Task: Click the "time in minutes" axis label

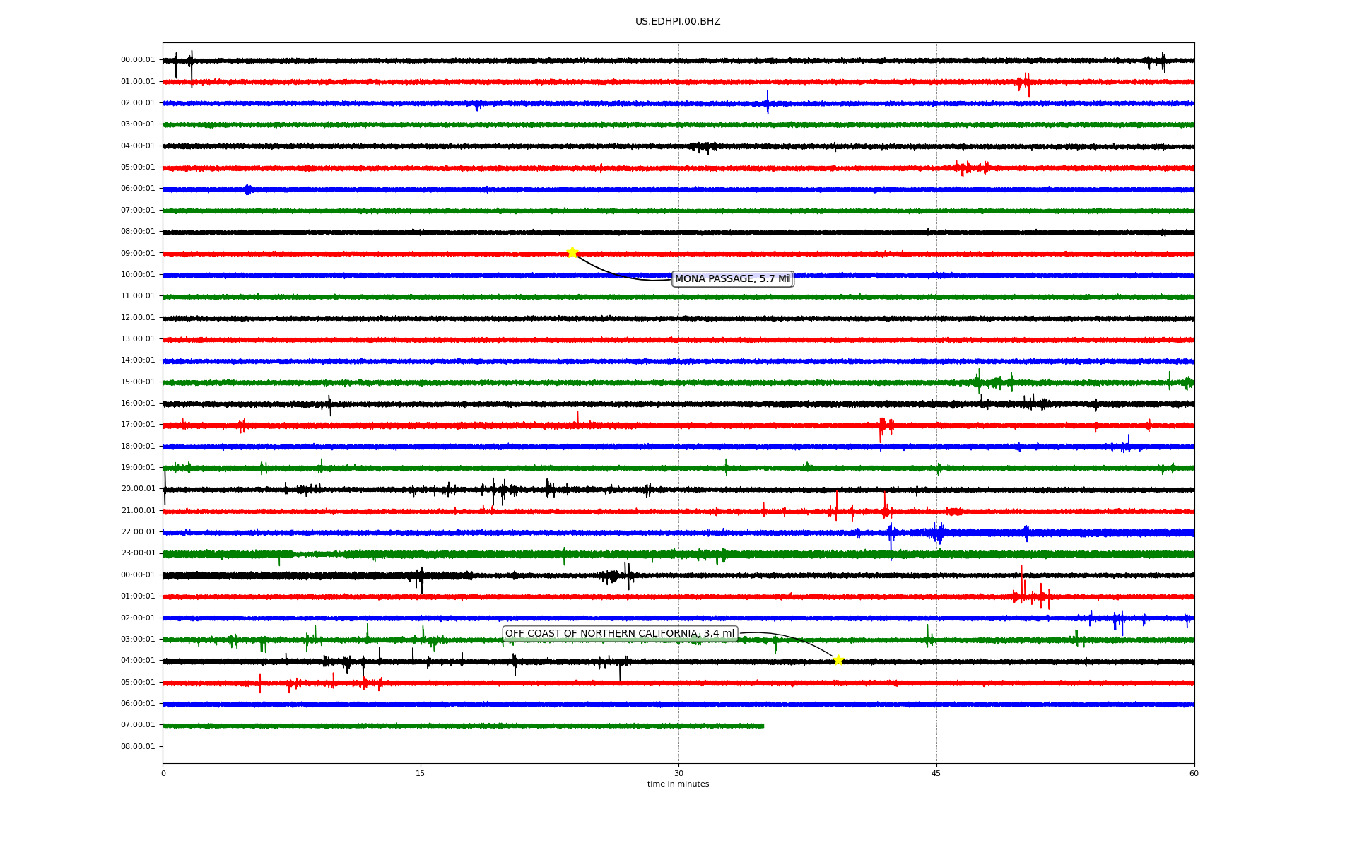Action: (x=678, y=784)
